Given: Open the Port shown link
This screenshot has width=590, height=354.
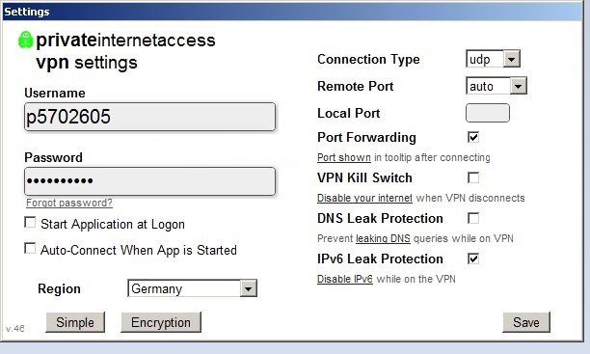Looking at the screenshot, I should pyautogui.click(x=344, y=157).
